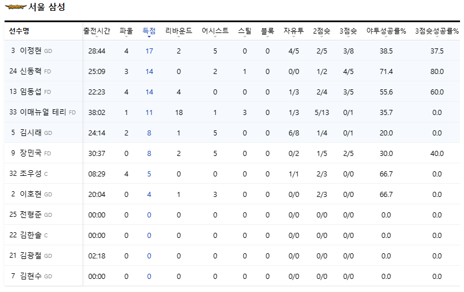Click 2-point shots value 5/13

pyautogui.click(x=322, y=113)
